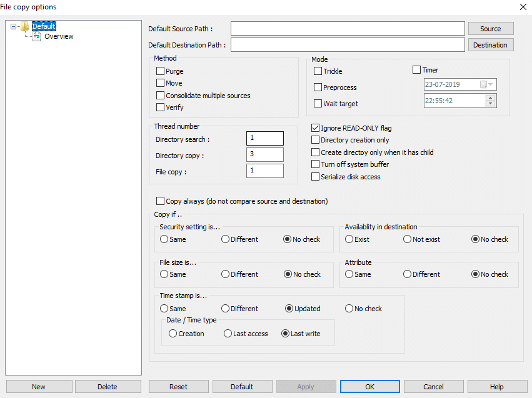Click the Default Destination Path field
532x398 pixels.
tap(348, 44)
